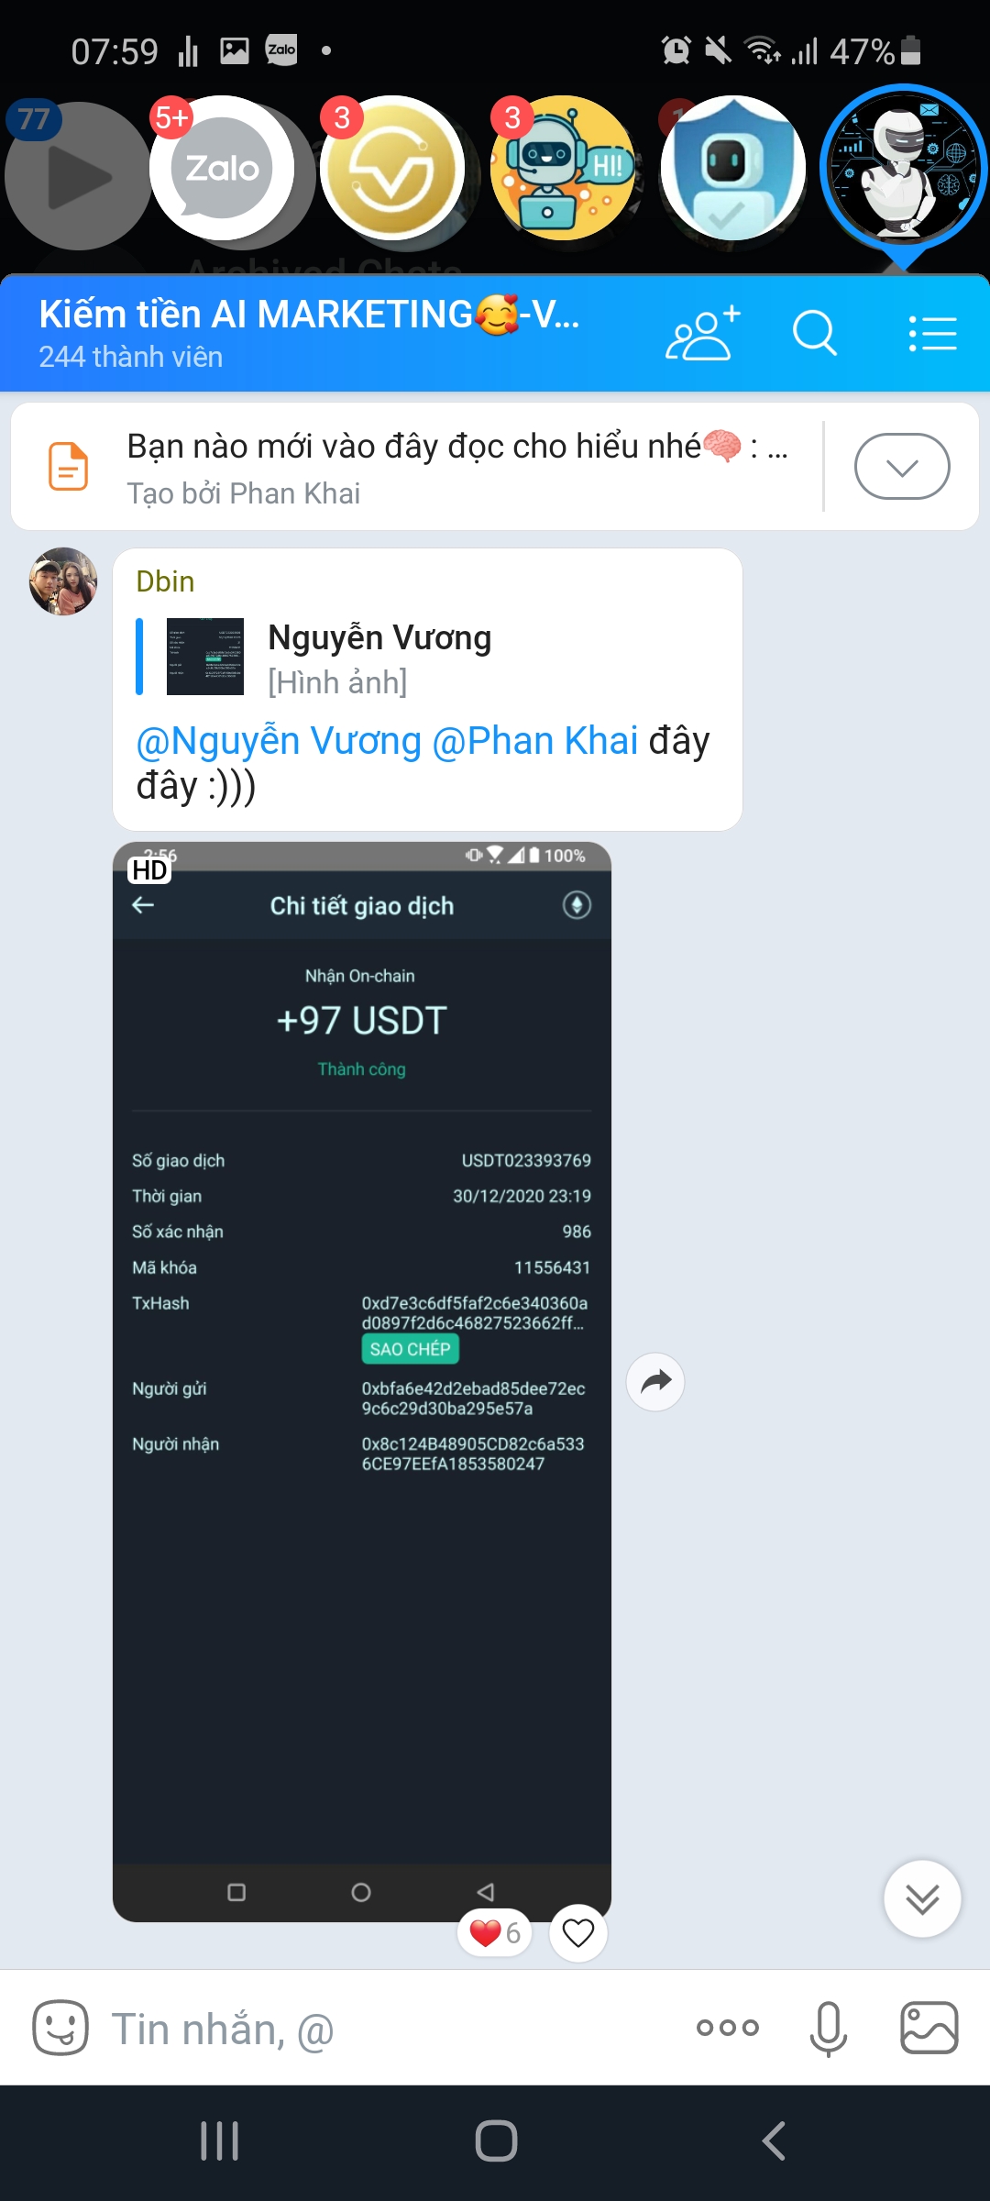Switch to the HI robot chat head
Viewport: 990px width, 2201px height.
pyautogui.click(x=563, y=169)
